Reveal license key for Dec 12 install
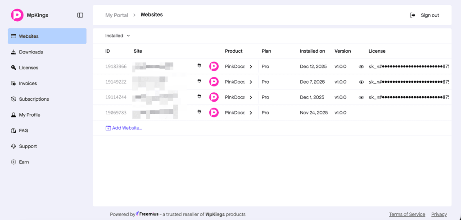Viewport: 461px width, 220px height. (x=361, y=67)
